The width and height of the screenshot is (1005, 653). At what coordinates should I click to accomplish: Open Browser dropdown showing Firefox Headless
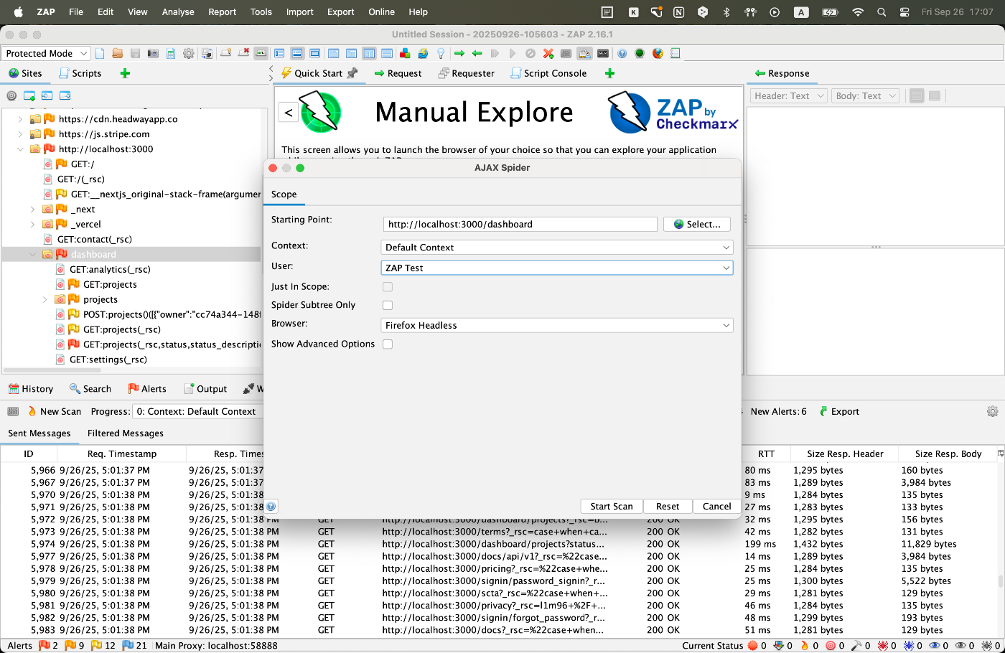(556, 325)
